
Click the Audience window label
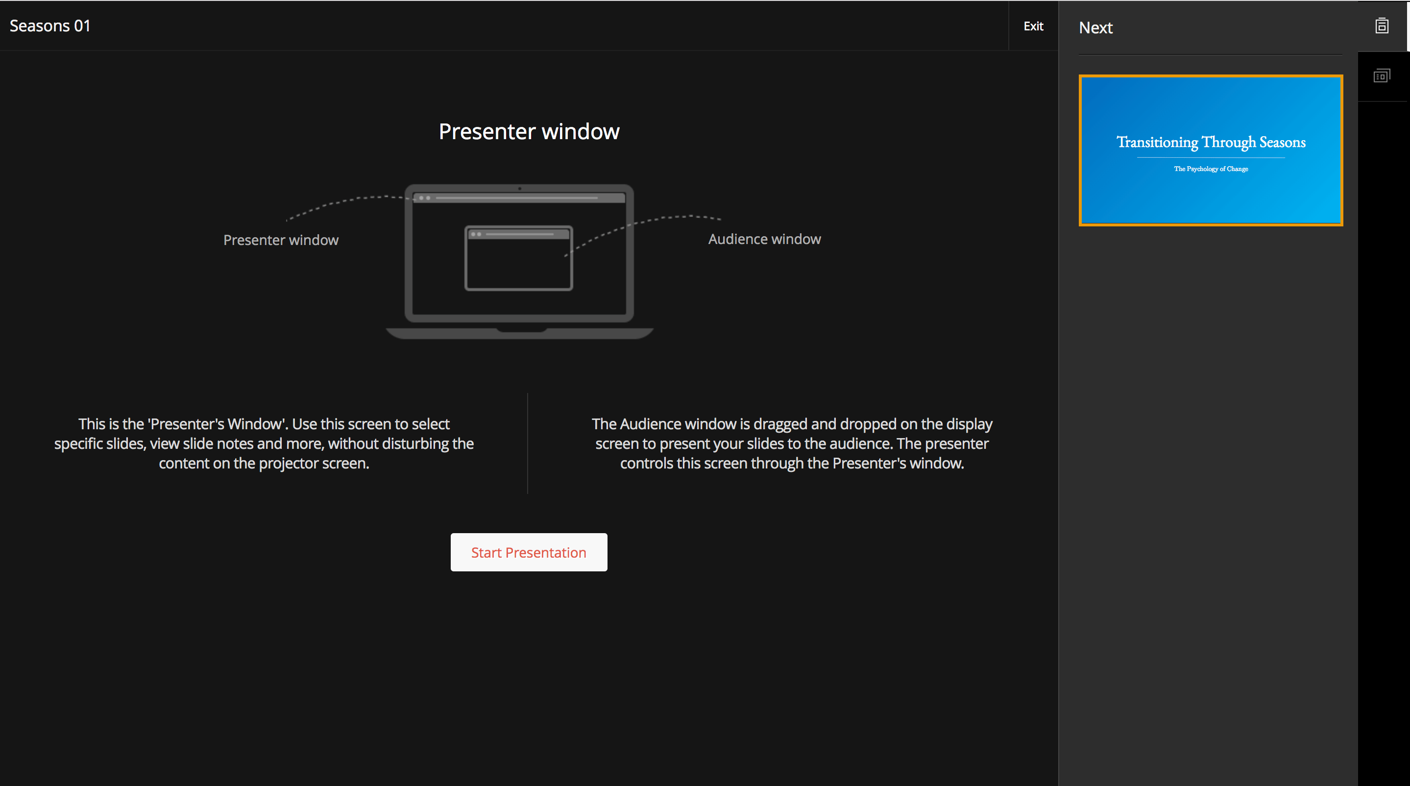[764, 239]
